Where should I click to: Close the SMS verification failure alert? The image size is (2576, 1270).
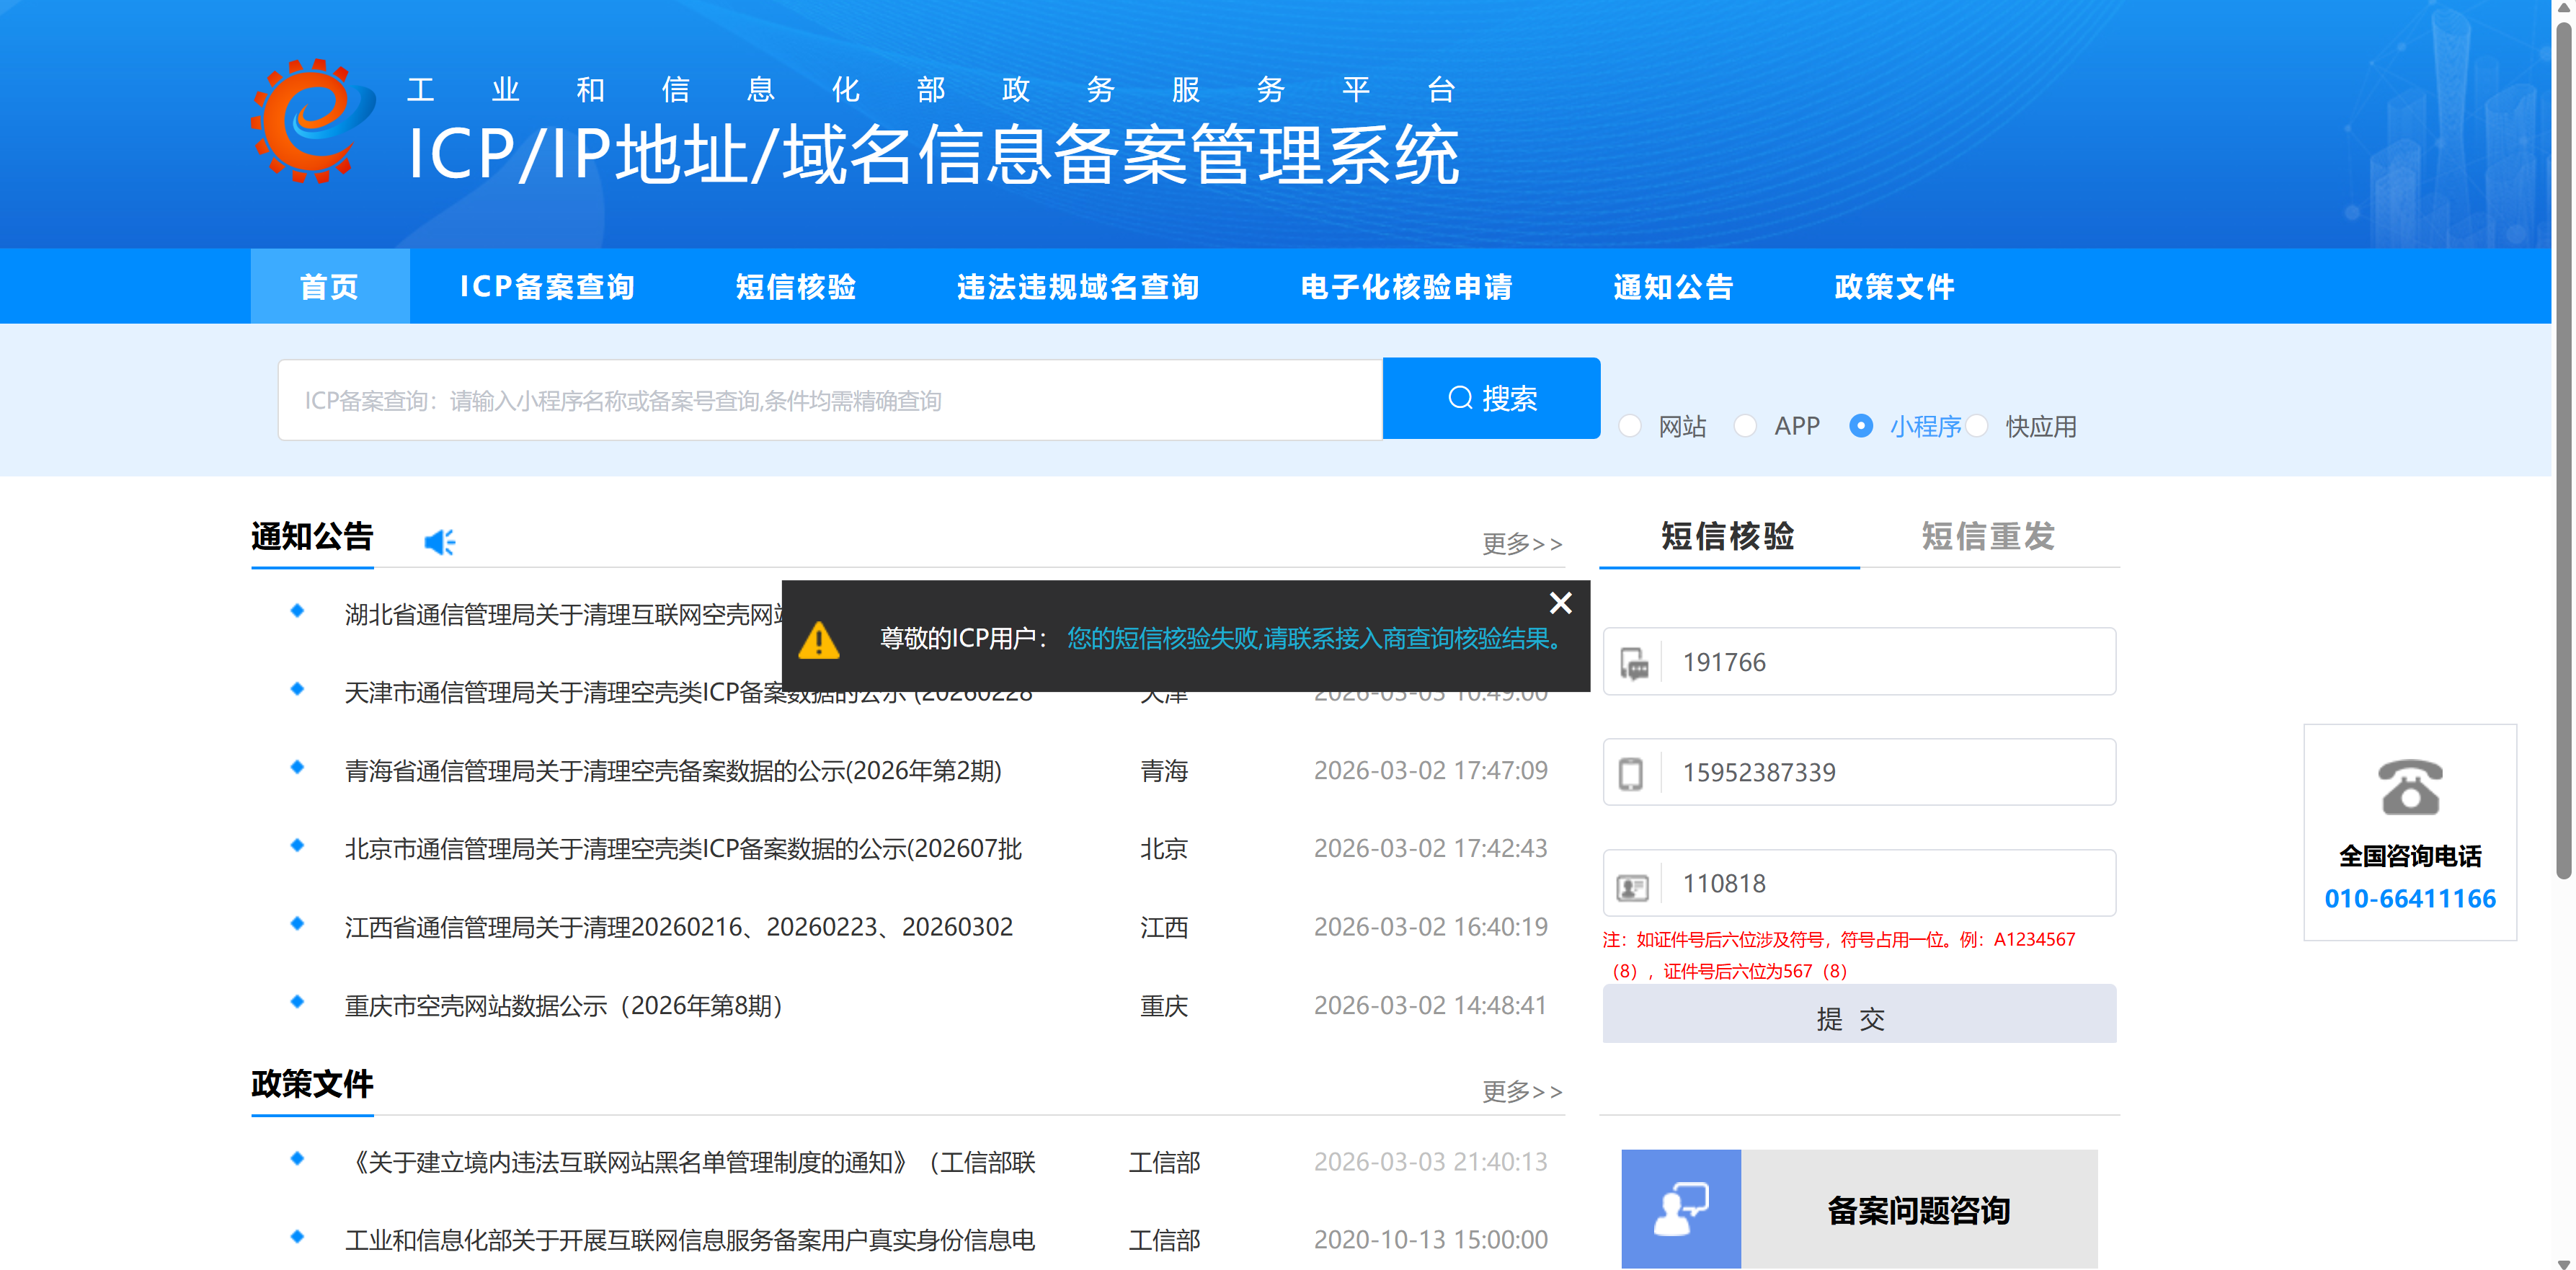(x=1560, y=603)
